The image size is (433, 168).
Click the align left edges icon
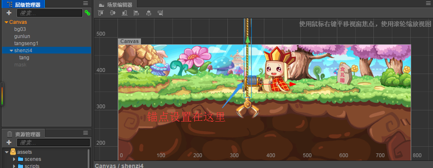click(136, 13)
